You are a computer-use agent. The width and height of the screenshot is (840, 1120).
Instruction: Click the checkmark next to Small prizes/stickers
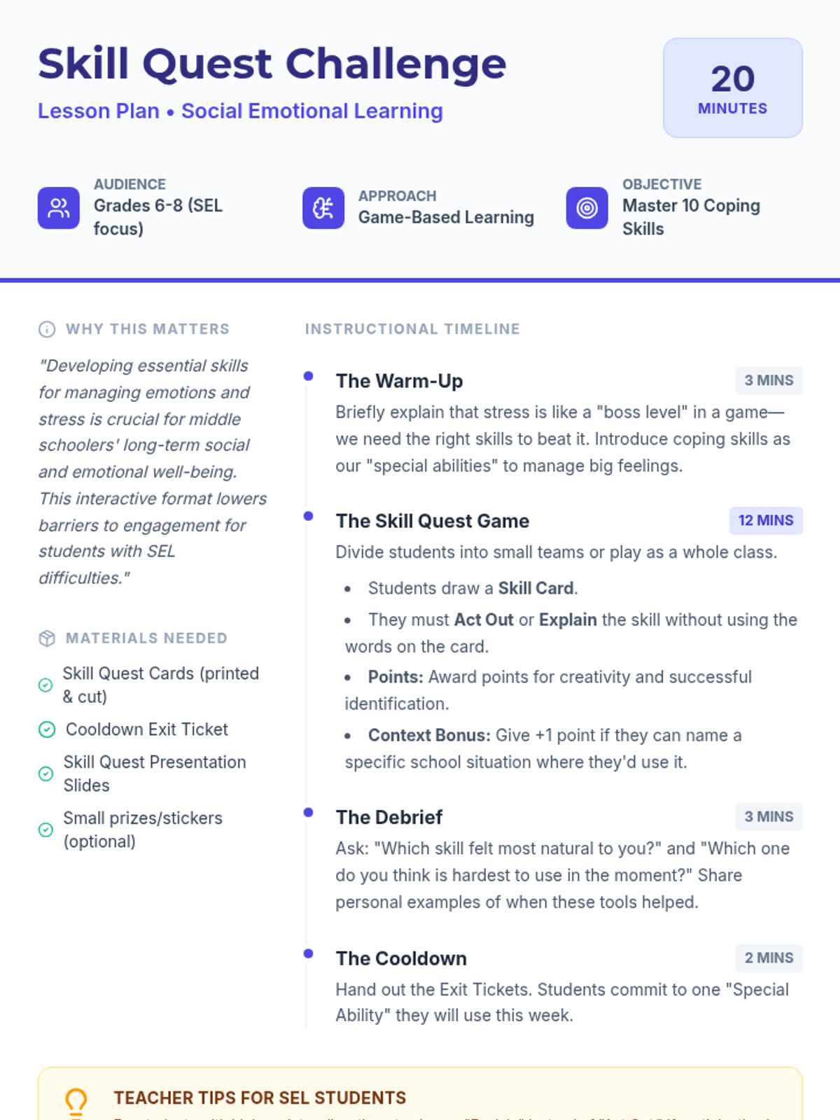tap(45, 829)
